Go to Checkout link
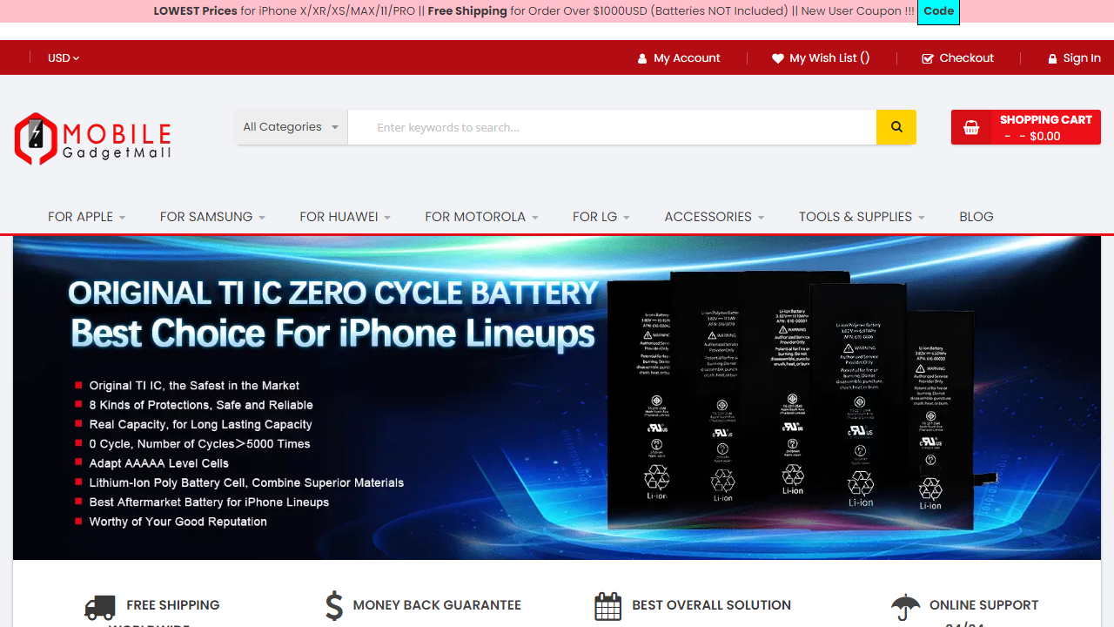Screen dimensions: 1114x627 [966, 58]
